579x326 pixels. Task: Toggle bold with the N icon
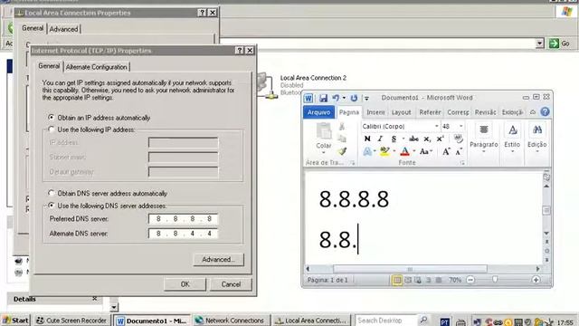367,139
